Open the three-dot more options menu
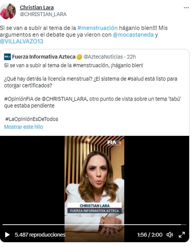The image size is (194, 247). [x=186, y=8]
